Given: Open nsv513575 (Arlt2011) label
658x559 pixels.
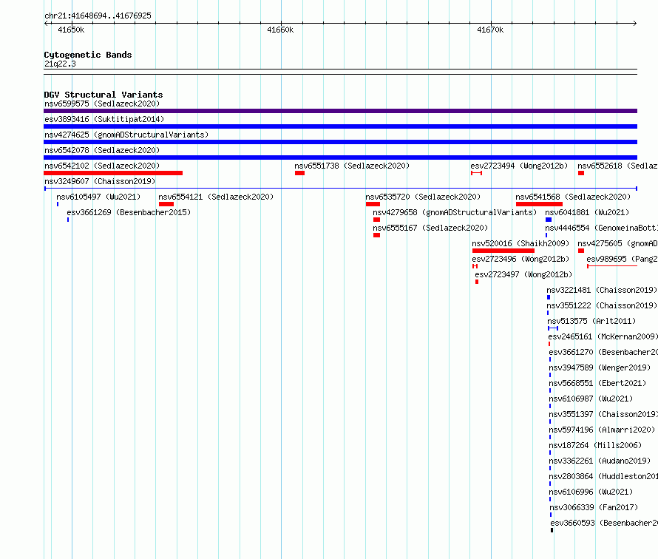Looking at the screenshot, I should [591, 321].
